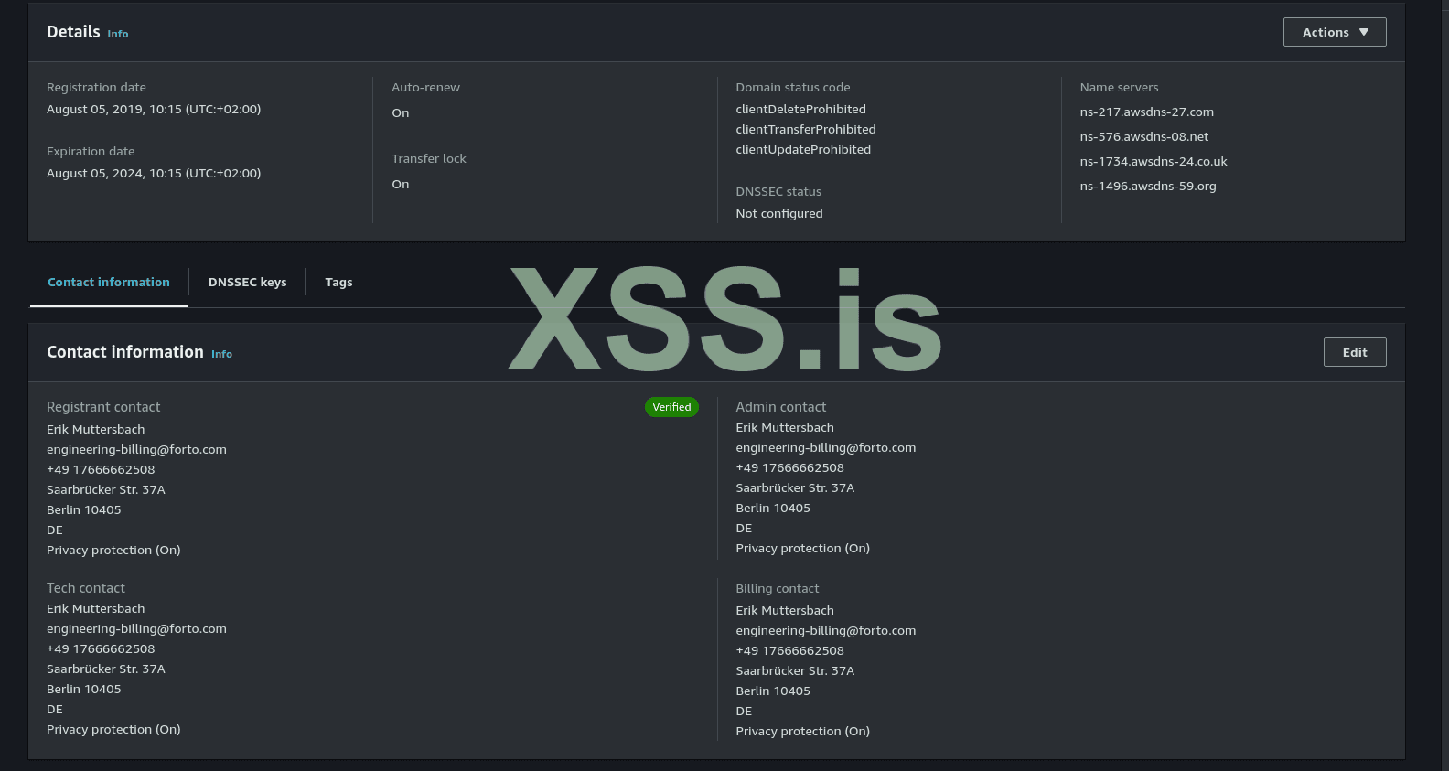Click the Auto-renew On value
The width and height of the screenshot is (1449, 771).
(x=401, y=113)
